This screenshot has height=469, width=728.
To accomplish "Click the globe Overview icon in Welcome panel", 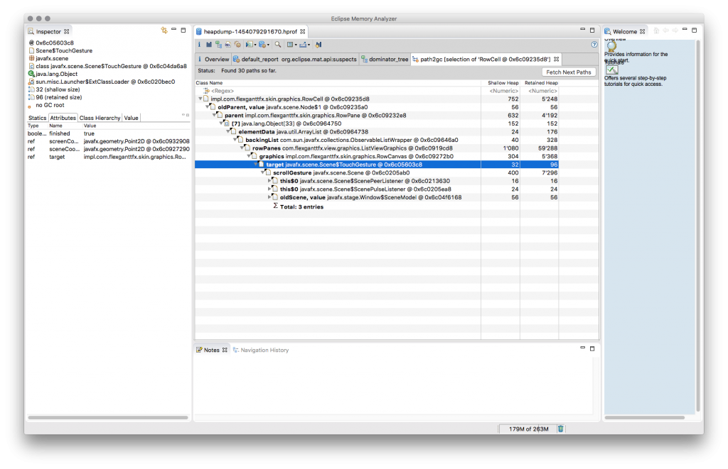I will tap(612, 46).
